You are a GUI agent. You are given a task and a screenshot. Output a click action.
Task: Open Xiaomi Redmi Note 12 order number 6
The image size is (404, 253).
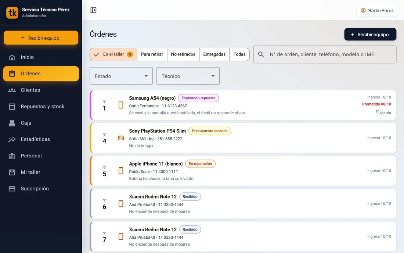click(243, 204)
